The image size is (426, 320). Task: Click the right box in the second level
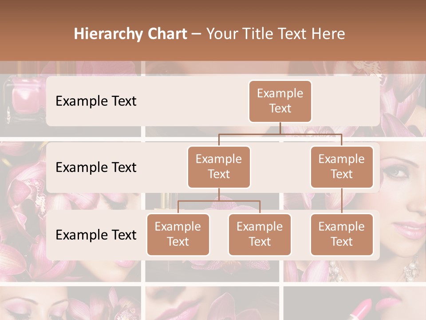tap(342, 167)
